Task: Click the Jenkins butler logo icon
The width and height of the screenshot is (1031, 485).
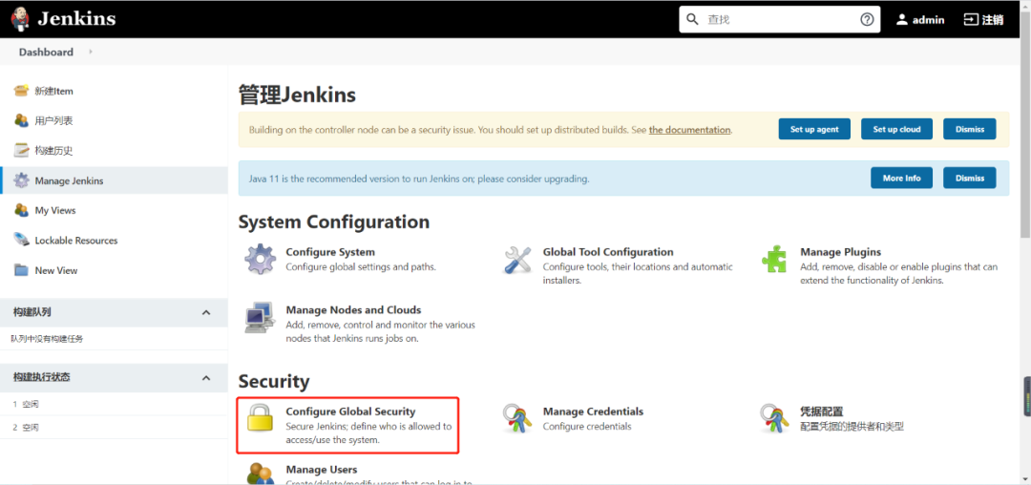Action: point(20,19)
